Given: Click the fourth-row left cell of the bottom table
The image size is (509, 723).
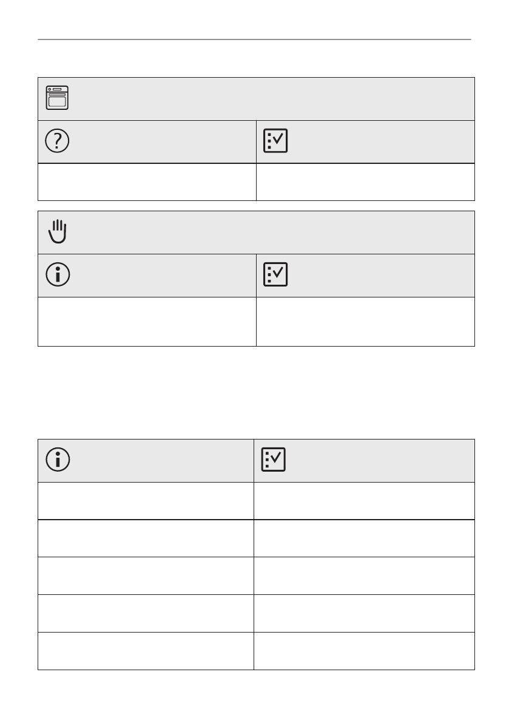Looking at the screenshot, I should coord(146,613).
